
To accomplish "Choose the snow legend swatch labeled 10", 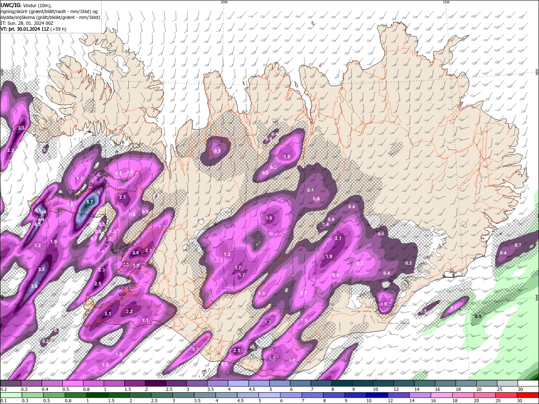I will [x=383, y=383].
